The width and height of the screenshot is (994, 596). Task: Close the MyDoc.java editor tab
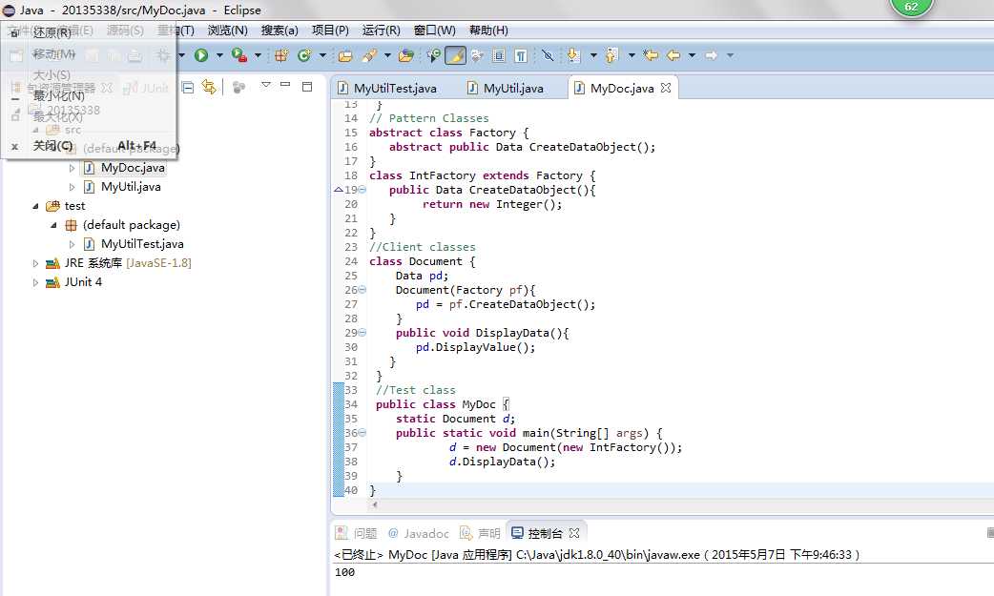coord(666,88)
